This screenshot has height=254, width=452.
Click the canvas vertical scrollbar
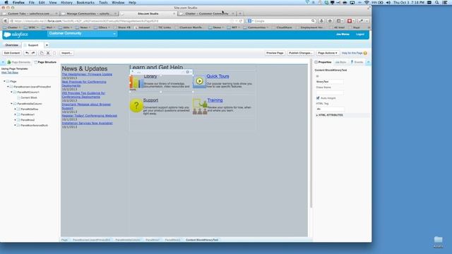[x=311, y=134]
